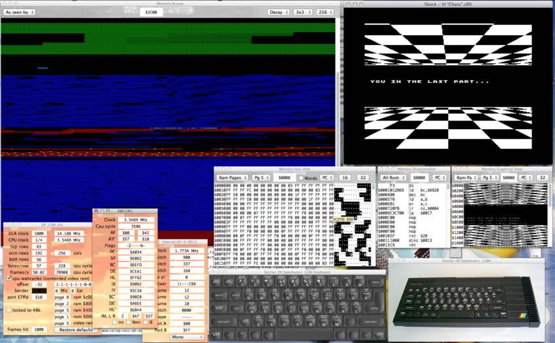The width and height of the screenshot is (555, 343).
Task: Open the 256 width dropdown in Memory Access
Action: (x=325, y=12)
